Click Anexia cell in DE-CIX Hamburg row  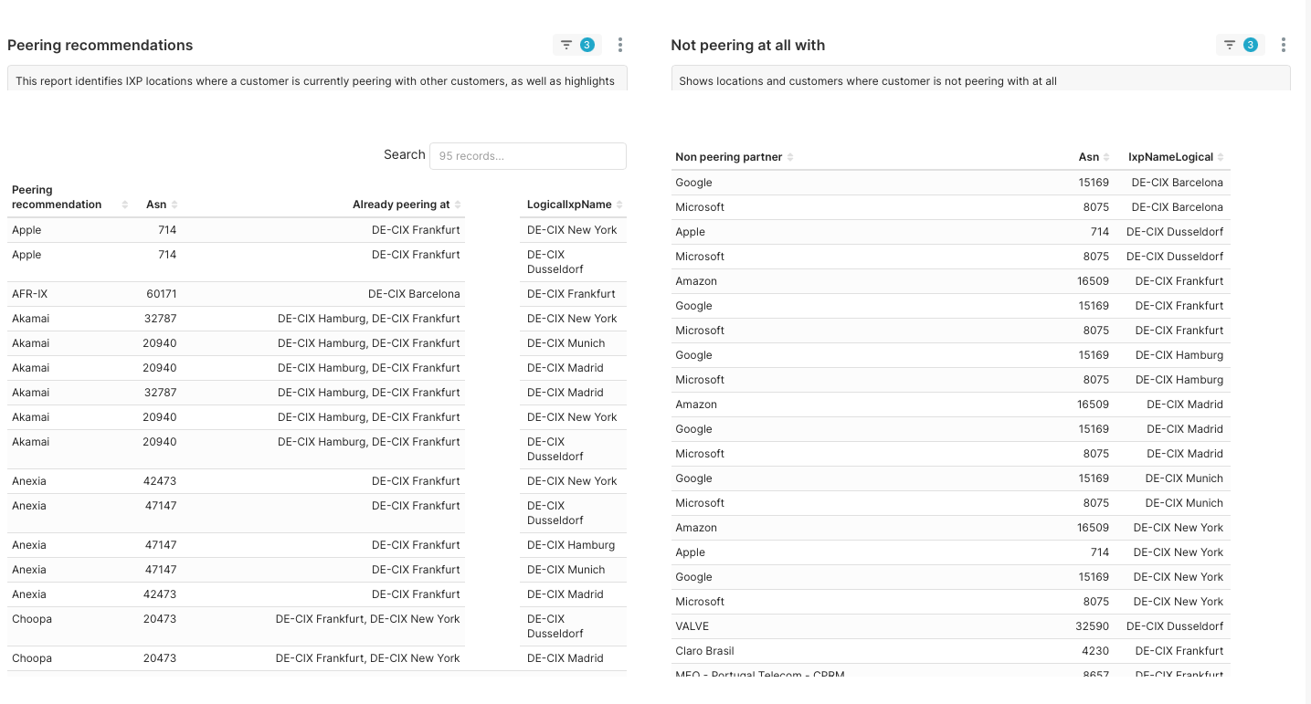[x=29, y=545]
